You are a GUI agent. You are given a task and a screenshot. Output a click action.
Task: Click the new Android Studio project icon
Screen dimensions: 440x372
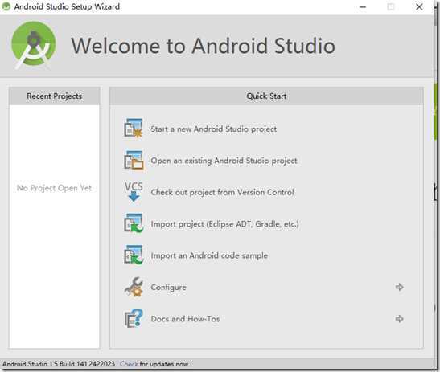tap(134, 129)
